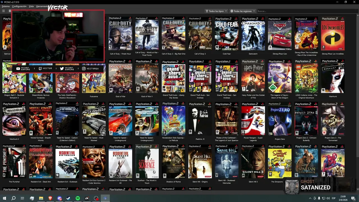
Task: Click 'The Fairly OddParents - Shadow Showdown' title
Action: point(67,97)
